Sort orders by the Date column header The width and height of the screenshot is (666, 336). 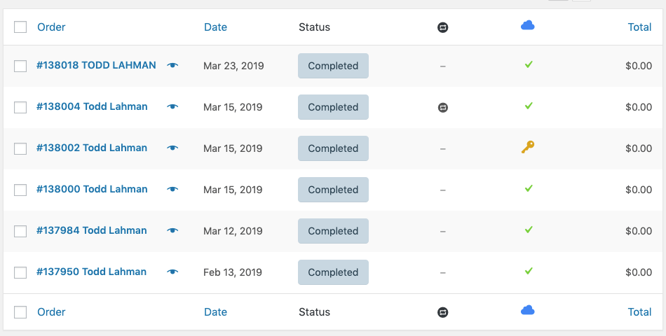pyautogui.click(x=215, y=27)
